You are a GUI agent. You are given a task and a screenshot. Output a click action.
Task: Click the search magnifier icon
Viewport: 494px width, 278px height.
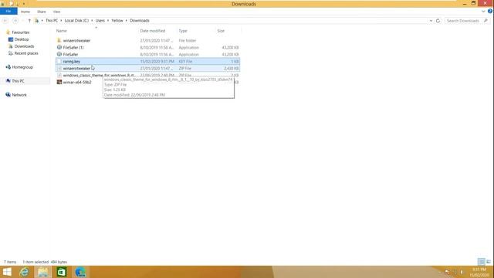click(486, 21)
